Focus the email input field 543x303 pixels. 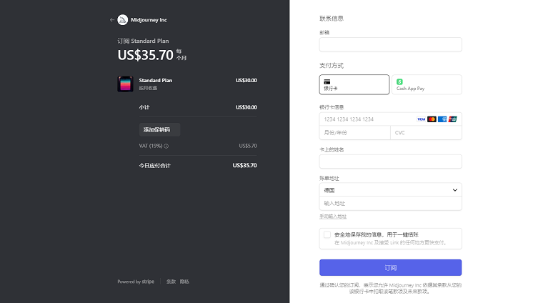[391, 45]
